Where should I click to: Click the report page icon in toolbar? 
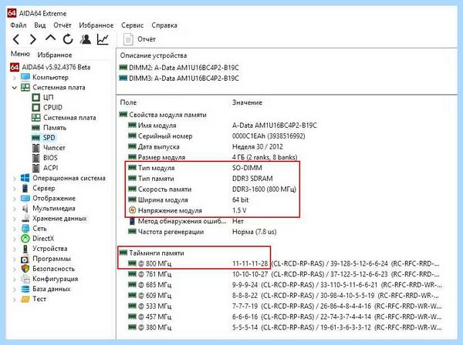tap(128, 39)
